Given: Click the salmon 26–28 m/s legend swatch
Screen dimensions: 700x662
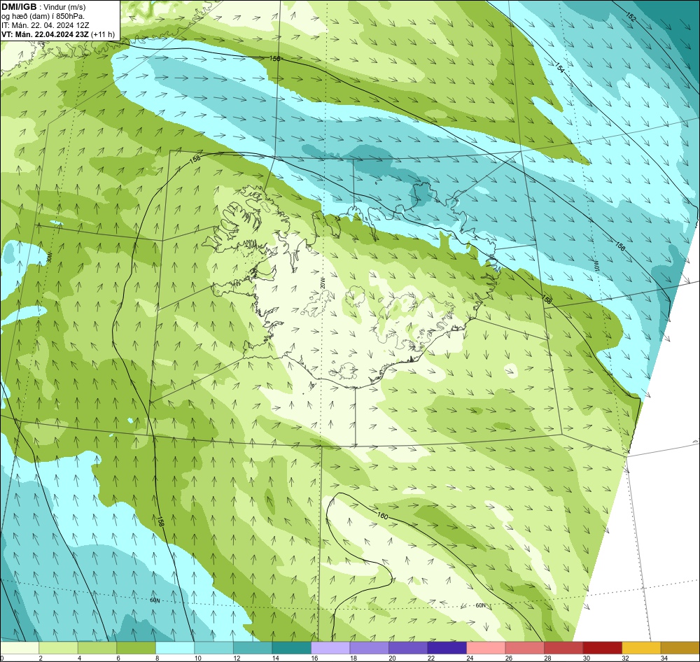Looking at the screenshot, I should coord(524,647).
